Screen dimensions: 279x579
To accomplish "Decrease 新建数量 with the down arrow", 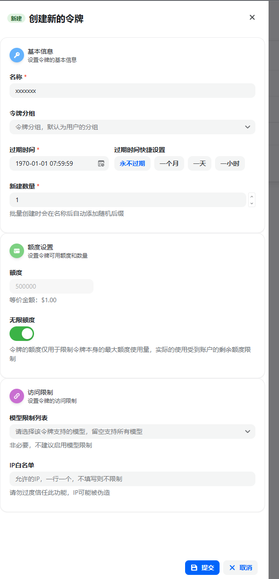I will tap(252, 203).
